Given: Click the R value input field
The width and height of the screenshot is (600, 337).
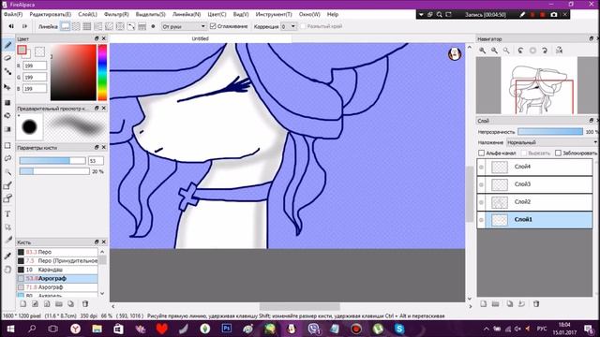Looking at the screenshot, I should coord(35,66).
